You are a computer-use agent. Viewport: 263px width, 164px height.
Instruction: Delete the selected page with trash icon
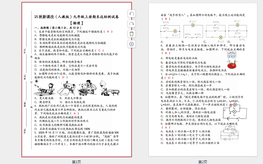[131, 34]
